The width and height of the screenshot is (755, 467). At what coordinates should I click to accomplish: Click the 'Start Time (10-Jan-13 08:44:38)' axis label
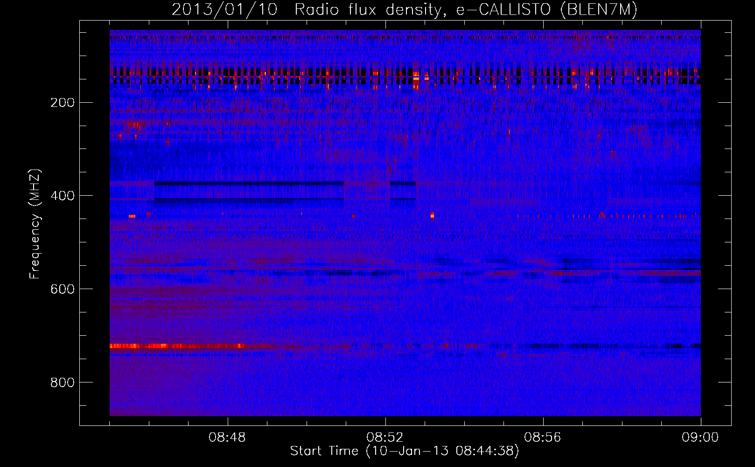point(405,451)
